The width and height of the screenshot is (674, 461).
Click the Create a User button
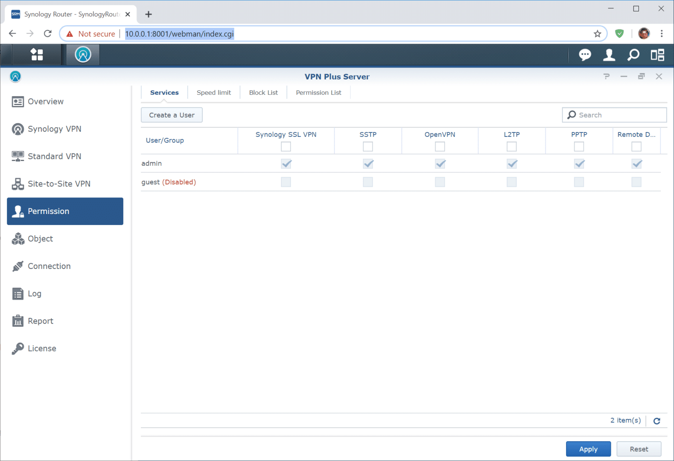[172, 115]
